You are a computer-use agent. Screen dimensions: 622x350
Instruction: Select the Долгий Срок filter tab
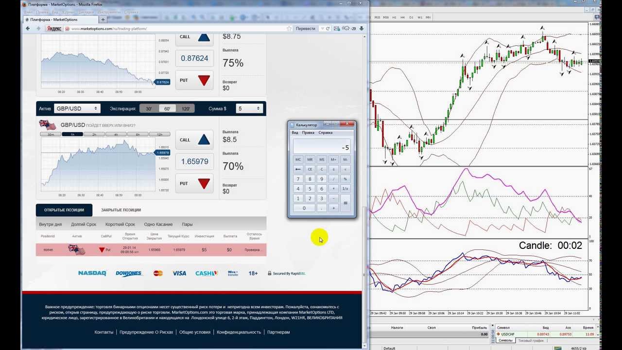pyautogui.click(x=84, y=225)
